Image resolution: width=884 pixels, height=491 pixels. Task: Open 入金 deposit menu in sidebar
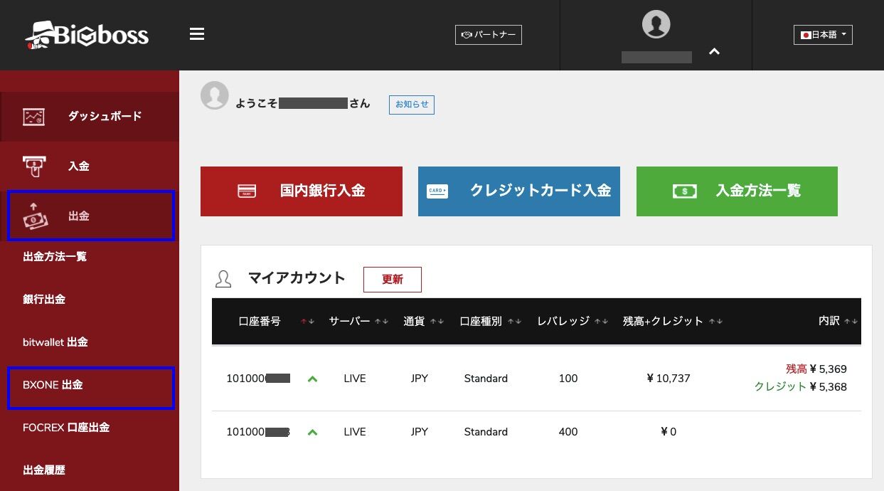tap(90, 166)
